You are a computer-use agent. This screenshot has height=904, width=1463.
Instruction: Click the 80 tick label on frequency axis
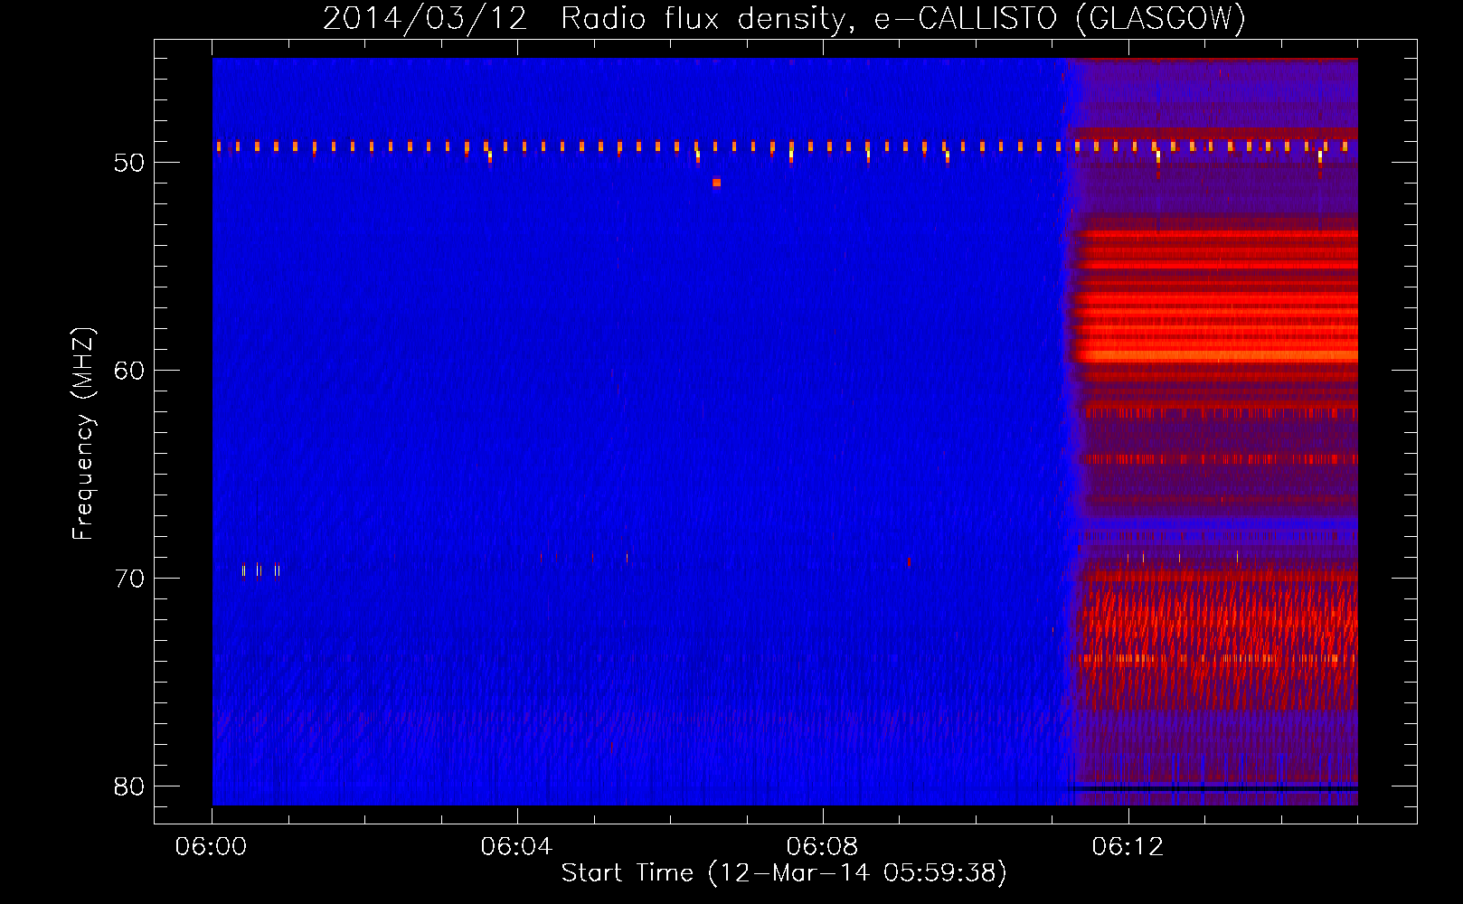coord(129,786)
